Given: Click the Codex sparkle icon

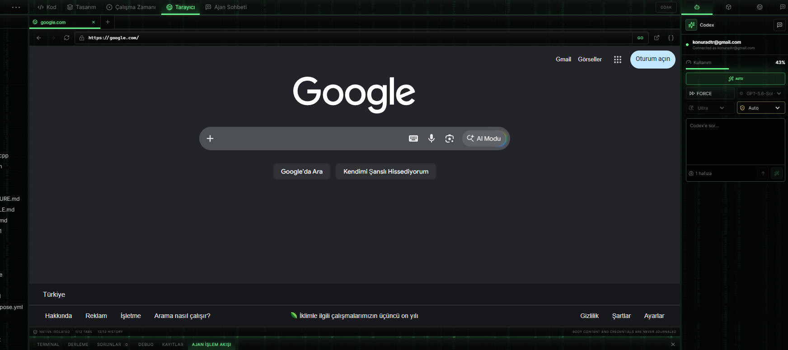Looking at the screenshot, I should 691,25.
